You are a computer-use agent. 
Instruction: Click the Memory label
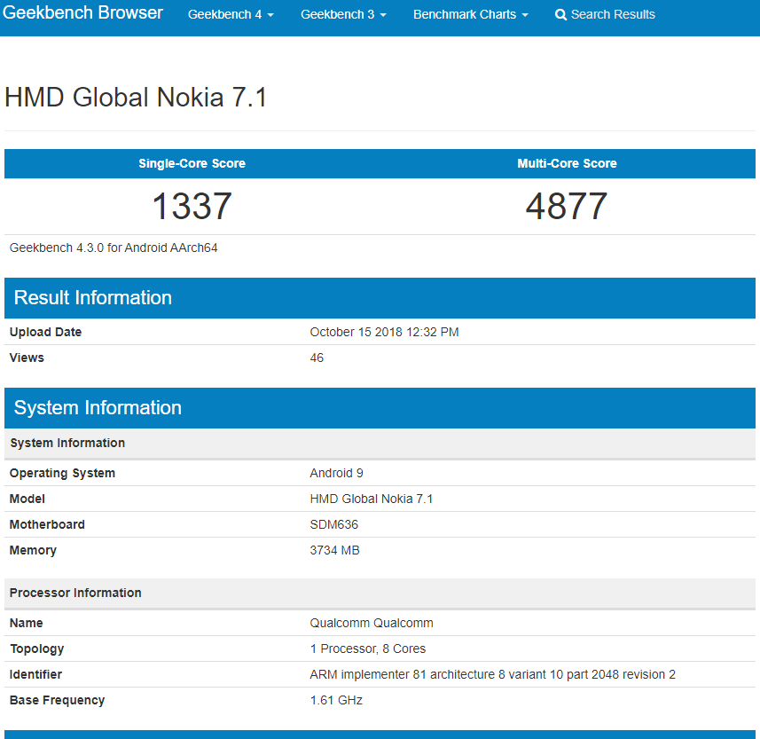click(33, 550)
